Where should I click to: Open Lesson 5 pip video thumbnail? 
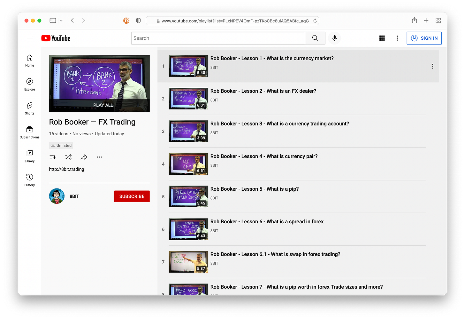click(x=188, y=196)
